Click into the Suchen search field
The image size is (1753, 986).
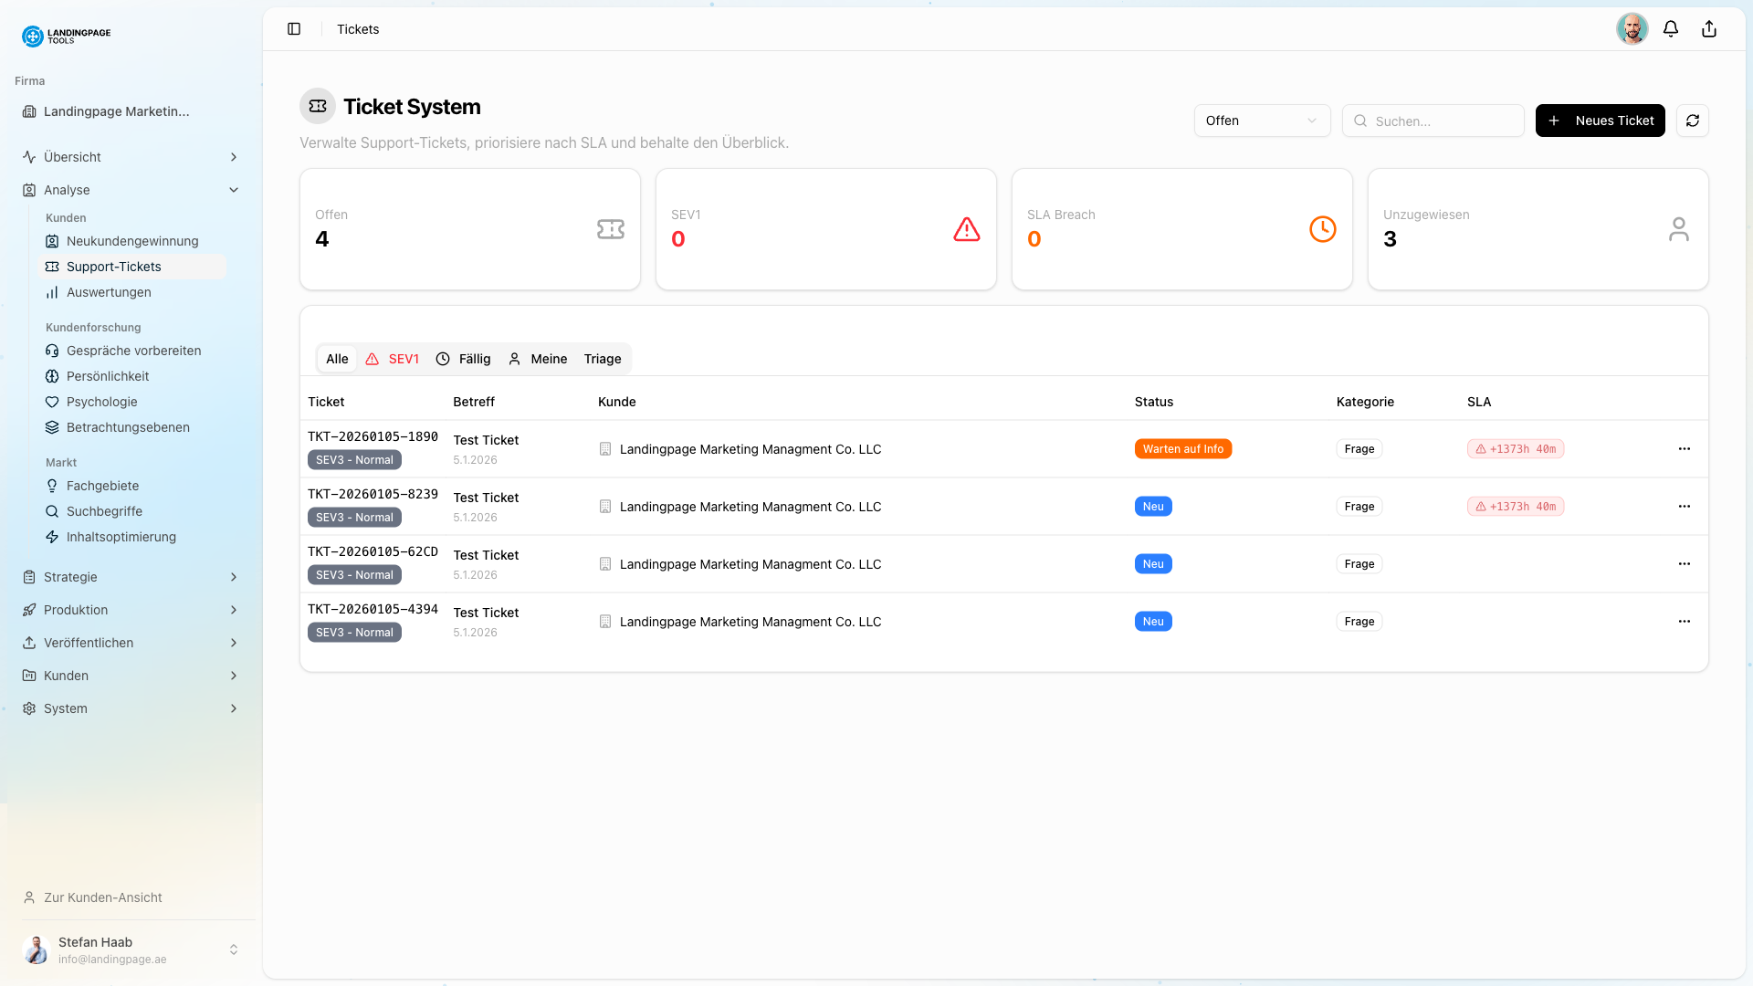pos(1433,121)
